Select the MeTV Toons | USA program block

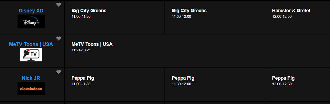pyautogui.click(x=197, y=51)
